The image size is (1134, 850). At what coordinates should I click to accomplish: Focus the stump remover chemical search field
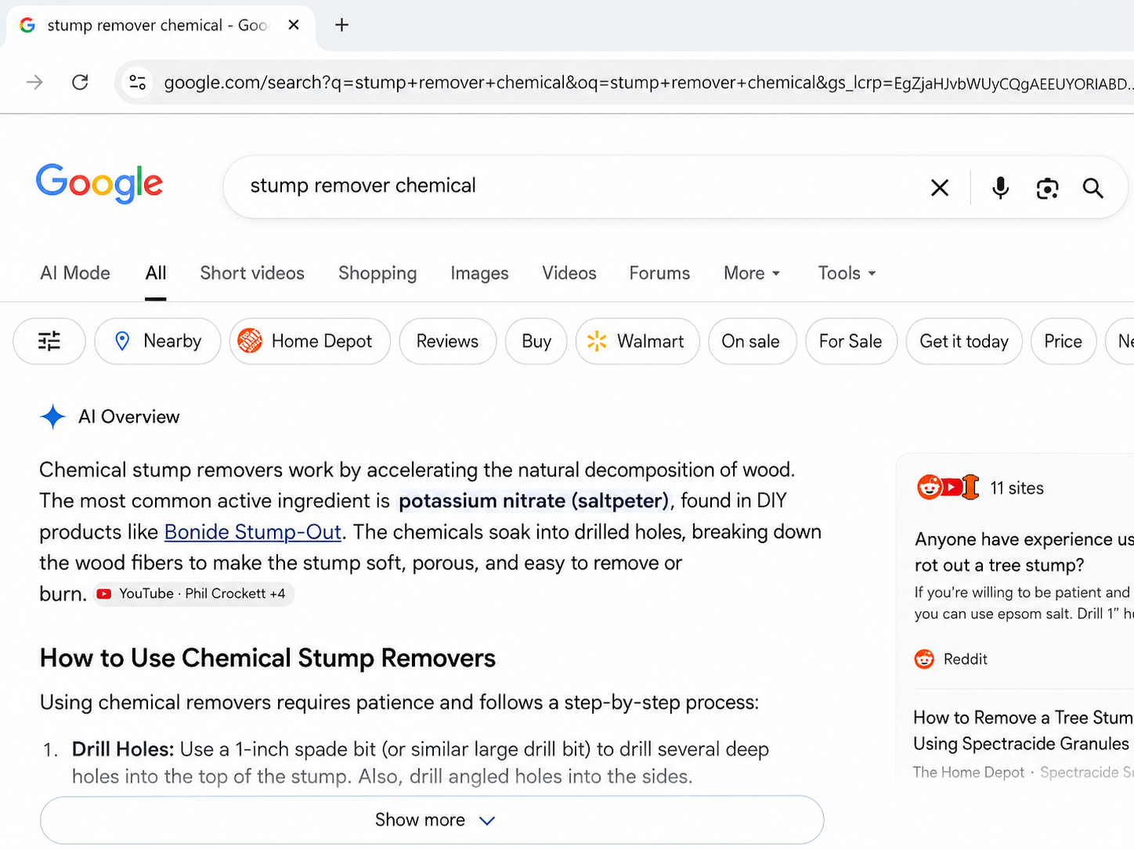(580, 186)
